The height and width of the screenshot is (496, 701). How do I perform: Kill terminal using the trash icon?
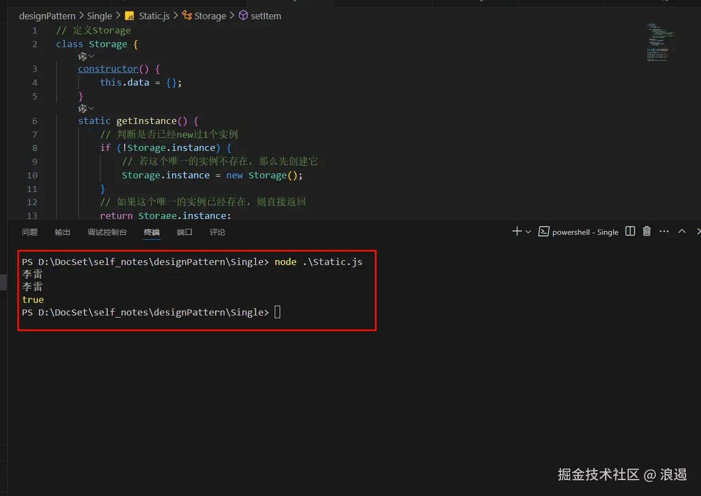coord(647,232)
